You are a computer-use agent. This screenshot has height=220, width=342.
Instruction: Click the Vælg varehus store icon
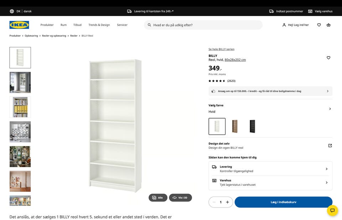tap(310, 11)
